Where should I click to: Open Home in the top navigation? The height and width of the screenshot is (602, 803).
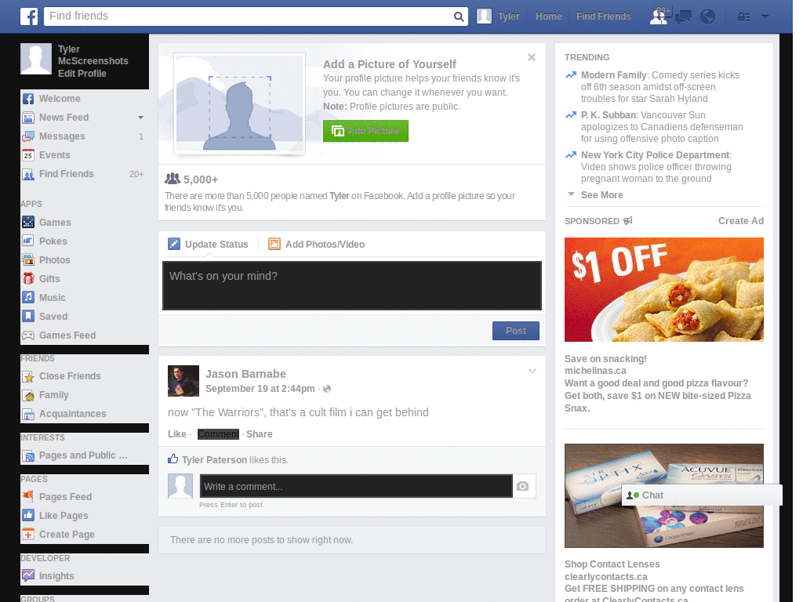[x=548, y=16]
